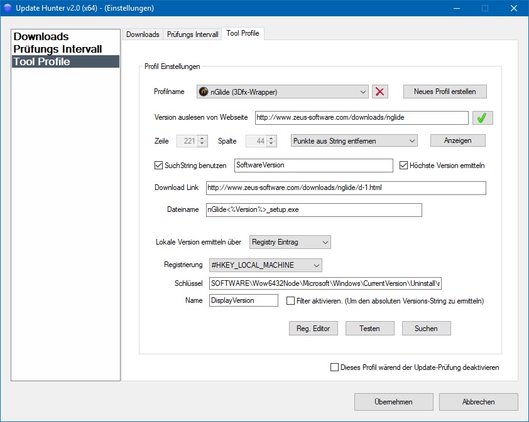Click the nGlide profile icon in Profilname box
Image resolution: width=529 pixels, height=422 pixels.
coord(204,92)
